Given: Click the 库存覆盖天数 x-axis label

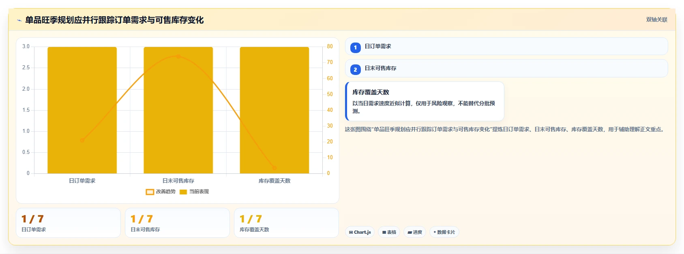Looking at the screenshot, I should click(x=274, y=181).
